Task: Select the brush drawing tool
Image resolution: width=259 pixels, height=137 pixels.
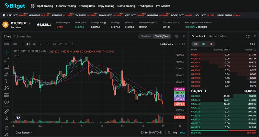Action: pos(6,74)
